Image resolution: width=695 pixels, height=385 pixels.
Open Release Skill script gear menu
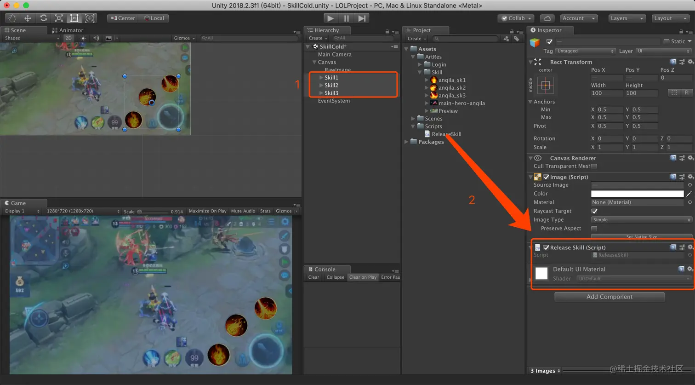pyautogui.click(x=690, y=247)
